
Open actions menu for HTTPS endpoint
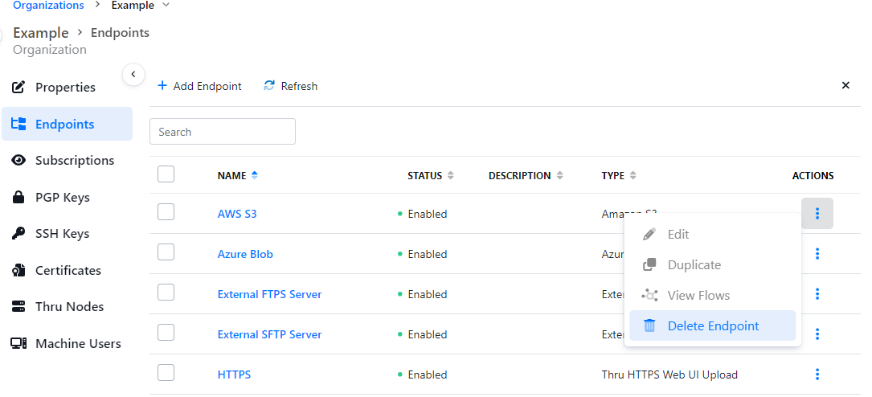pos(817,374)
